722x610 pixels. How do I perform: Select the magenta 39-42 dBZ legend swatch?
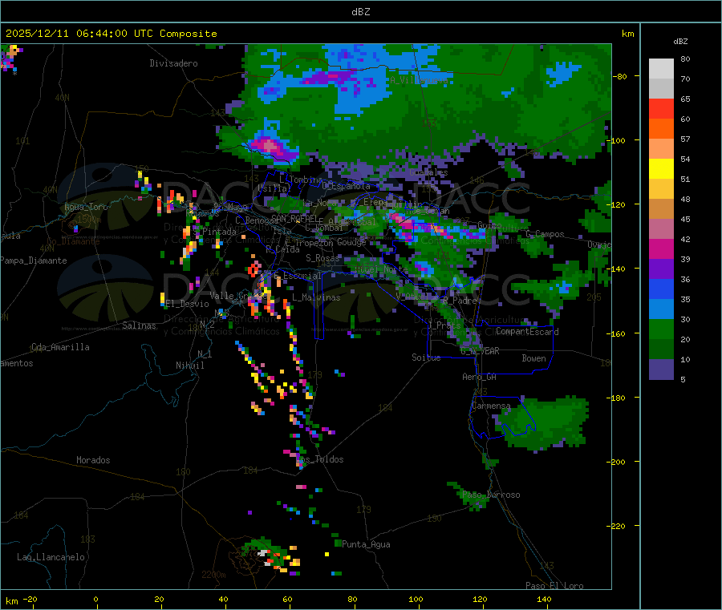[661, 248]
